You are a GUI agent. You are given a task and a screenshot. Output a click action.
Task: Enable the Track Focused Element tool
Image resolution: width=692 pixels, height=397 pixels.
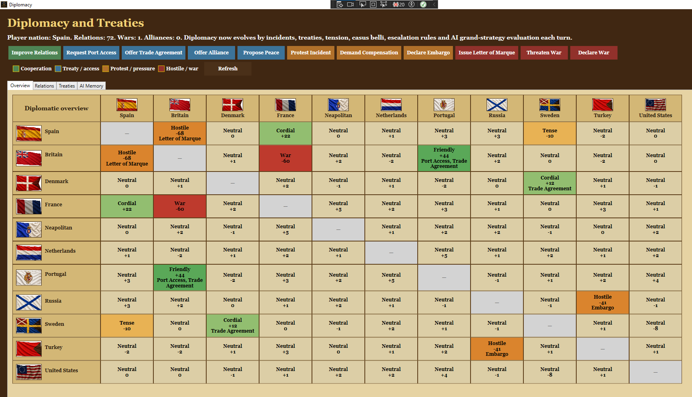tap(383, 4)
